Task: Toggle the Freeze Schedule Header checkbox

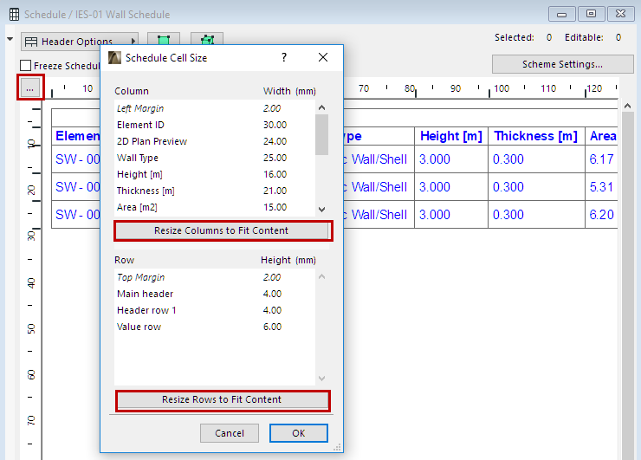Action: 25,66
